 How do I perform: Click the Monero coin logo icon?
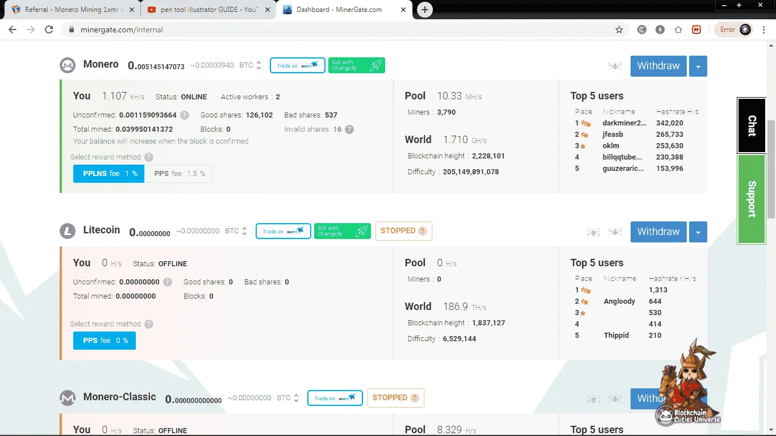click(x=68, y=65)
